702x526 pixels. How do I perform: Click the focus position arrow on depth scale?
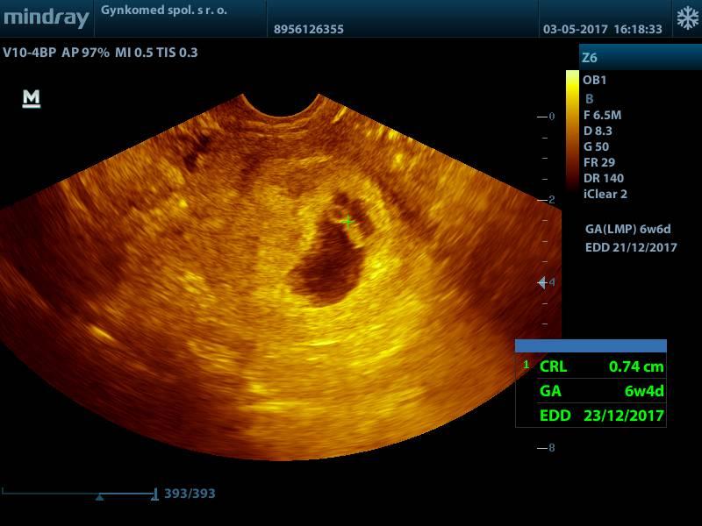click(x=542, y=282)
